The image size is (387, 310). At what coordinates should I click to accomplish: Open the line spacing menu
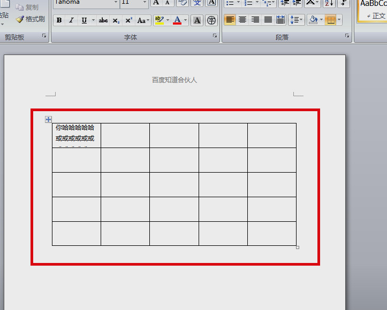click(297, 20)
